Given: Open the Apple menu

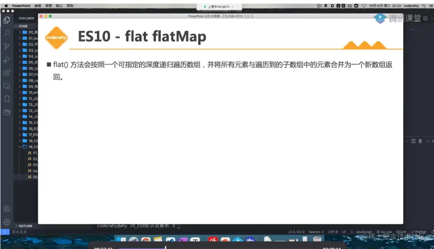Looking at the screenshot, I should (6, 6).
